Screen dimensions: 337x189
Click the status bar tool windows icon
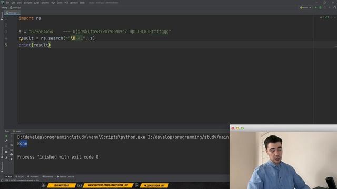coord(2,180)
